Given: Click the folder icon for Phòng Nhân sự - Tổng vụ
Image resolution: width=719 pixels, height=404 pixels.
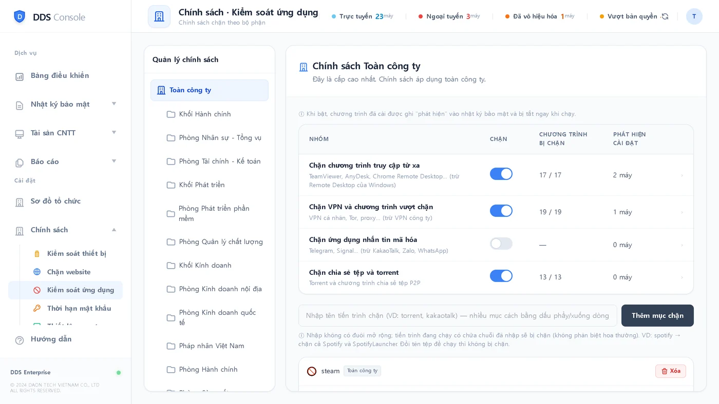Looking at the screenshot, I should [171, 138].
